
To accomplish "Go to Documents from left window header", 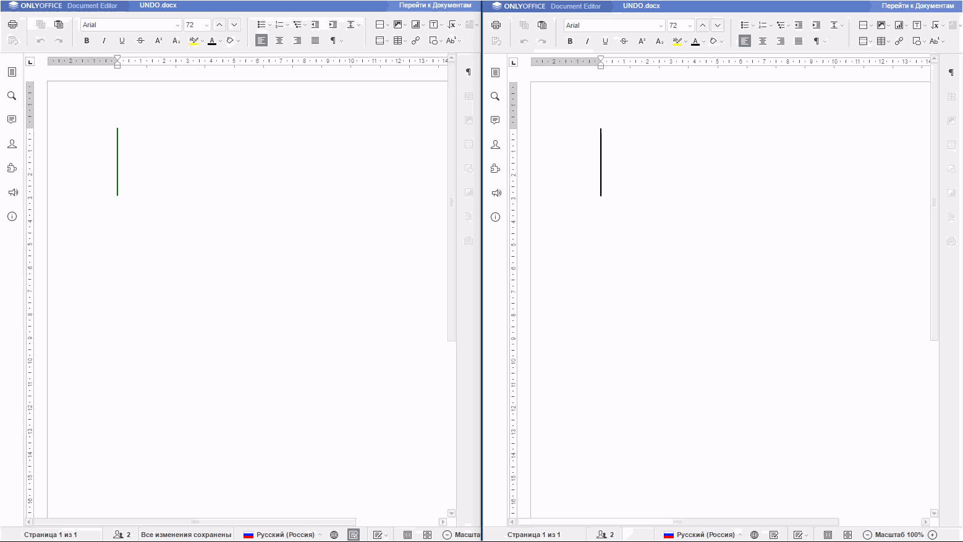I will [435, 6].
